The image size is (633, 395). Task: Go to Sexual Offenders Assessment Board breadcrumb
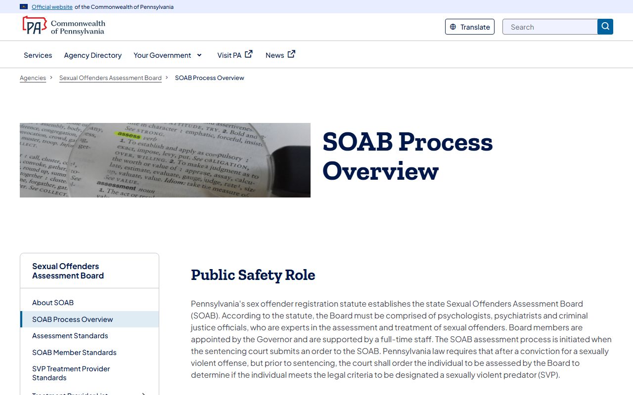(x=110, y=78)
